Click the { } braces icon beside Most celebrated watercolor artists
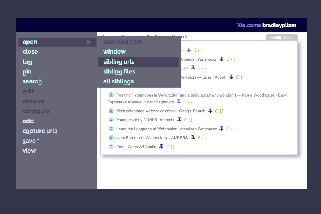Screen dimensions: 321x214 point(221,111)
